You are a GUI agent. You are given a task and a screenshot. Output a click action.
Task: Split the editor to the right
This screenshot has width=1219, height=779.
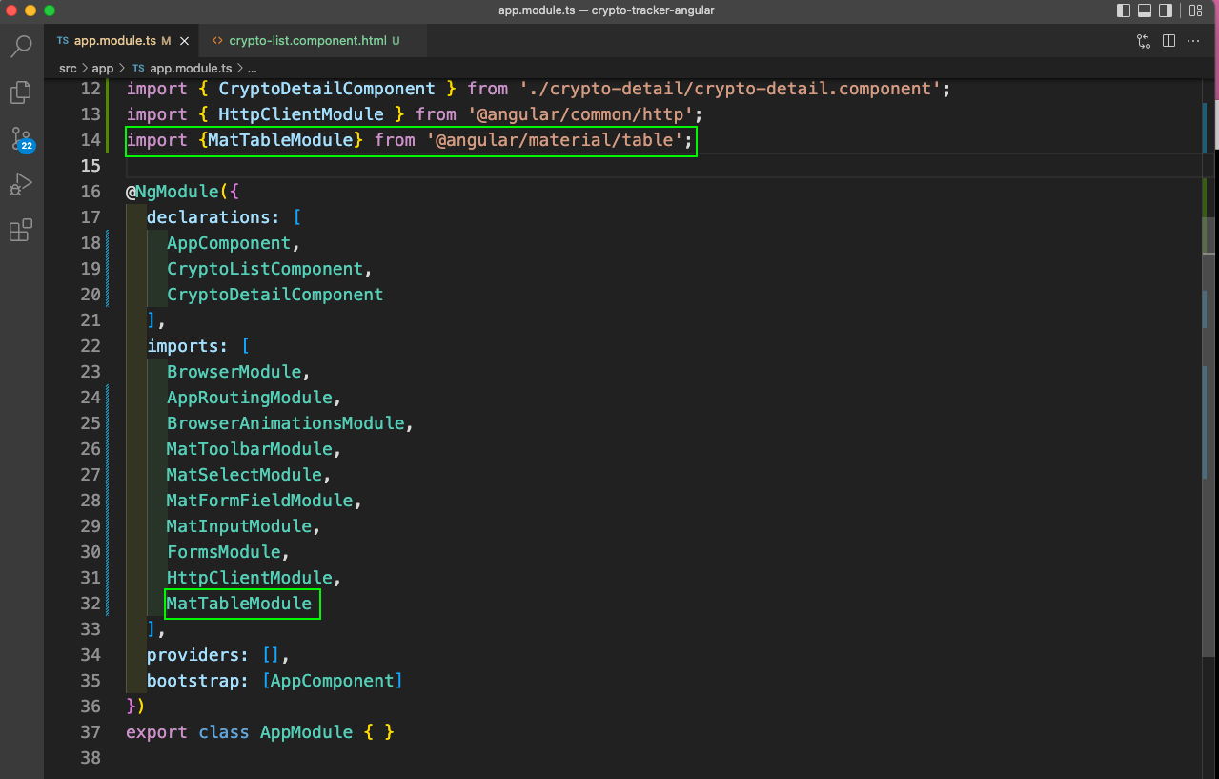pyautogui.click(x=1168, y=41)
